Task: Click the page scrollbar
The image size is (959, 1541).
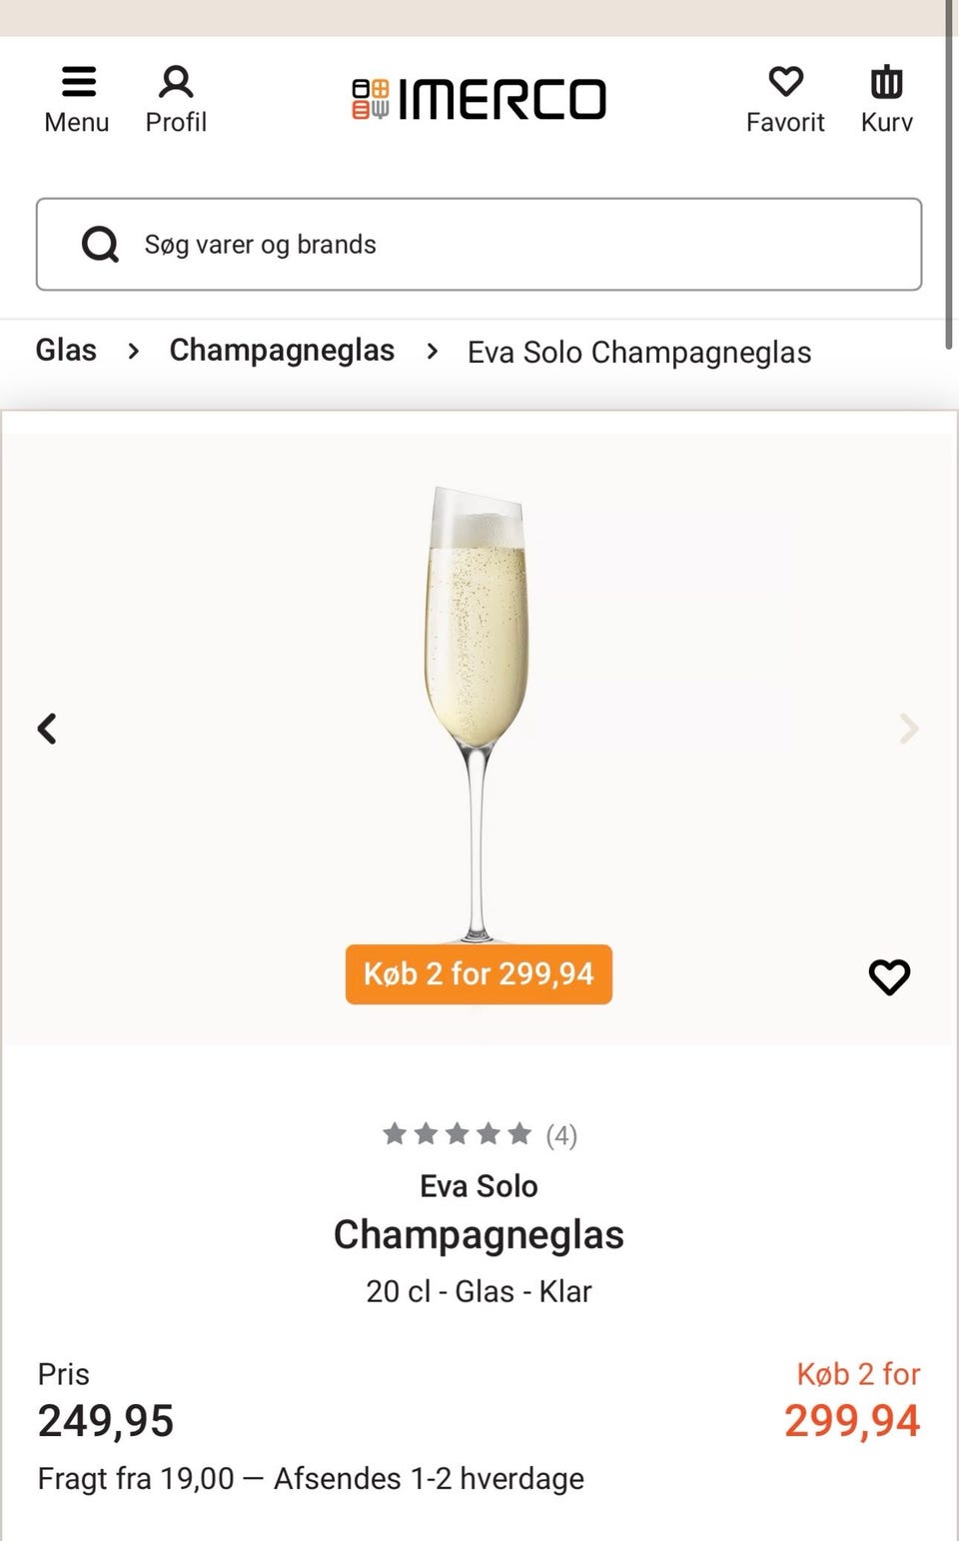Action: [x=949, y=175]
